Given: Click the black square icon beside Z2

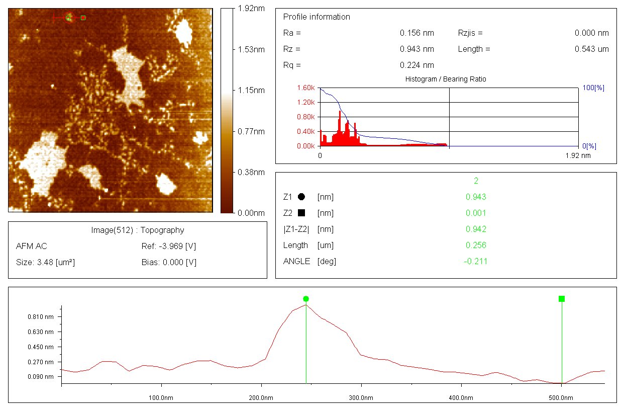Looking at the screenshot, I should pos(301,213).
